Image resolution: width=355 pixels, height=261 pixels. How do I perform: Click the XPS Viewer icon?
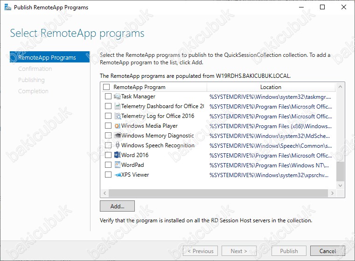point(117,175)
